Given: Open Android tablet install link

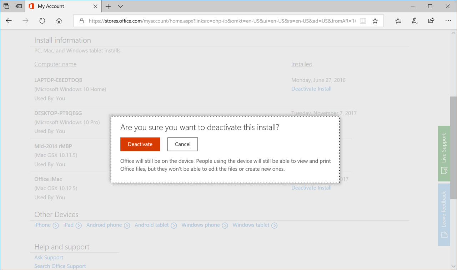Looking at the screenshot, I should 156,225.
